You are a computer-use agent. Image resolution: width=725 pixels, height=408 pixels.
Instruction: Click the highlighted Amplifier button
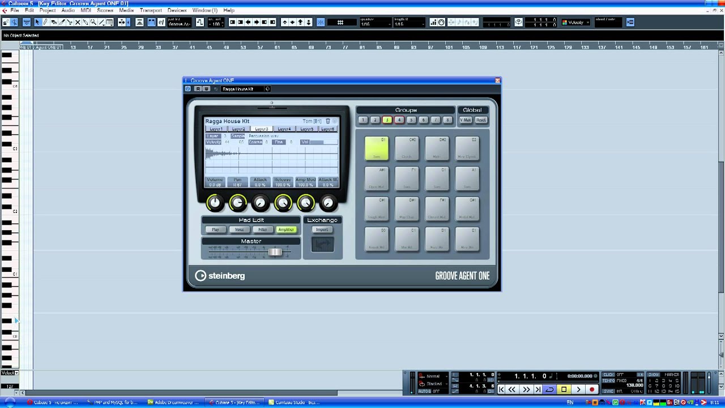pyautogui.click(x=286, y=229)
